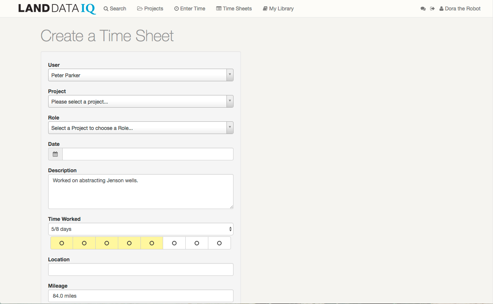This screenshot has width=493, height=304.
Task: Go to Enter Time page
Action: coord(190,9)
